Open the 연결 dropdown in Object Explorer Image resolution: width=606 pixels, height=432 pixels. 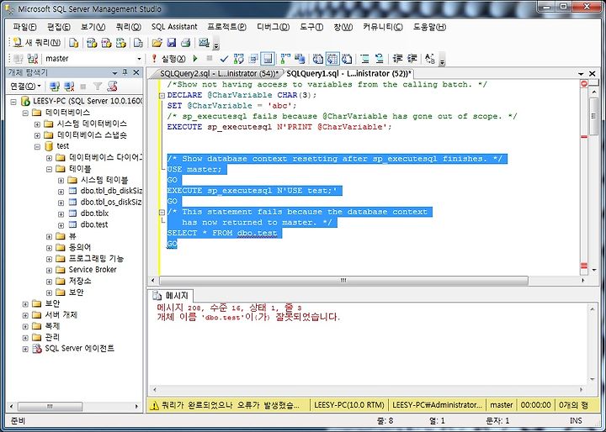[25, 86]
